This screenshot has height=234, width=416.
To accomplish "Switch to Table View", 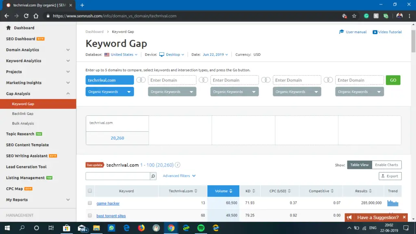I will tap(360, 165).
